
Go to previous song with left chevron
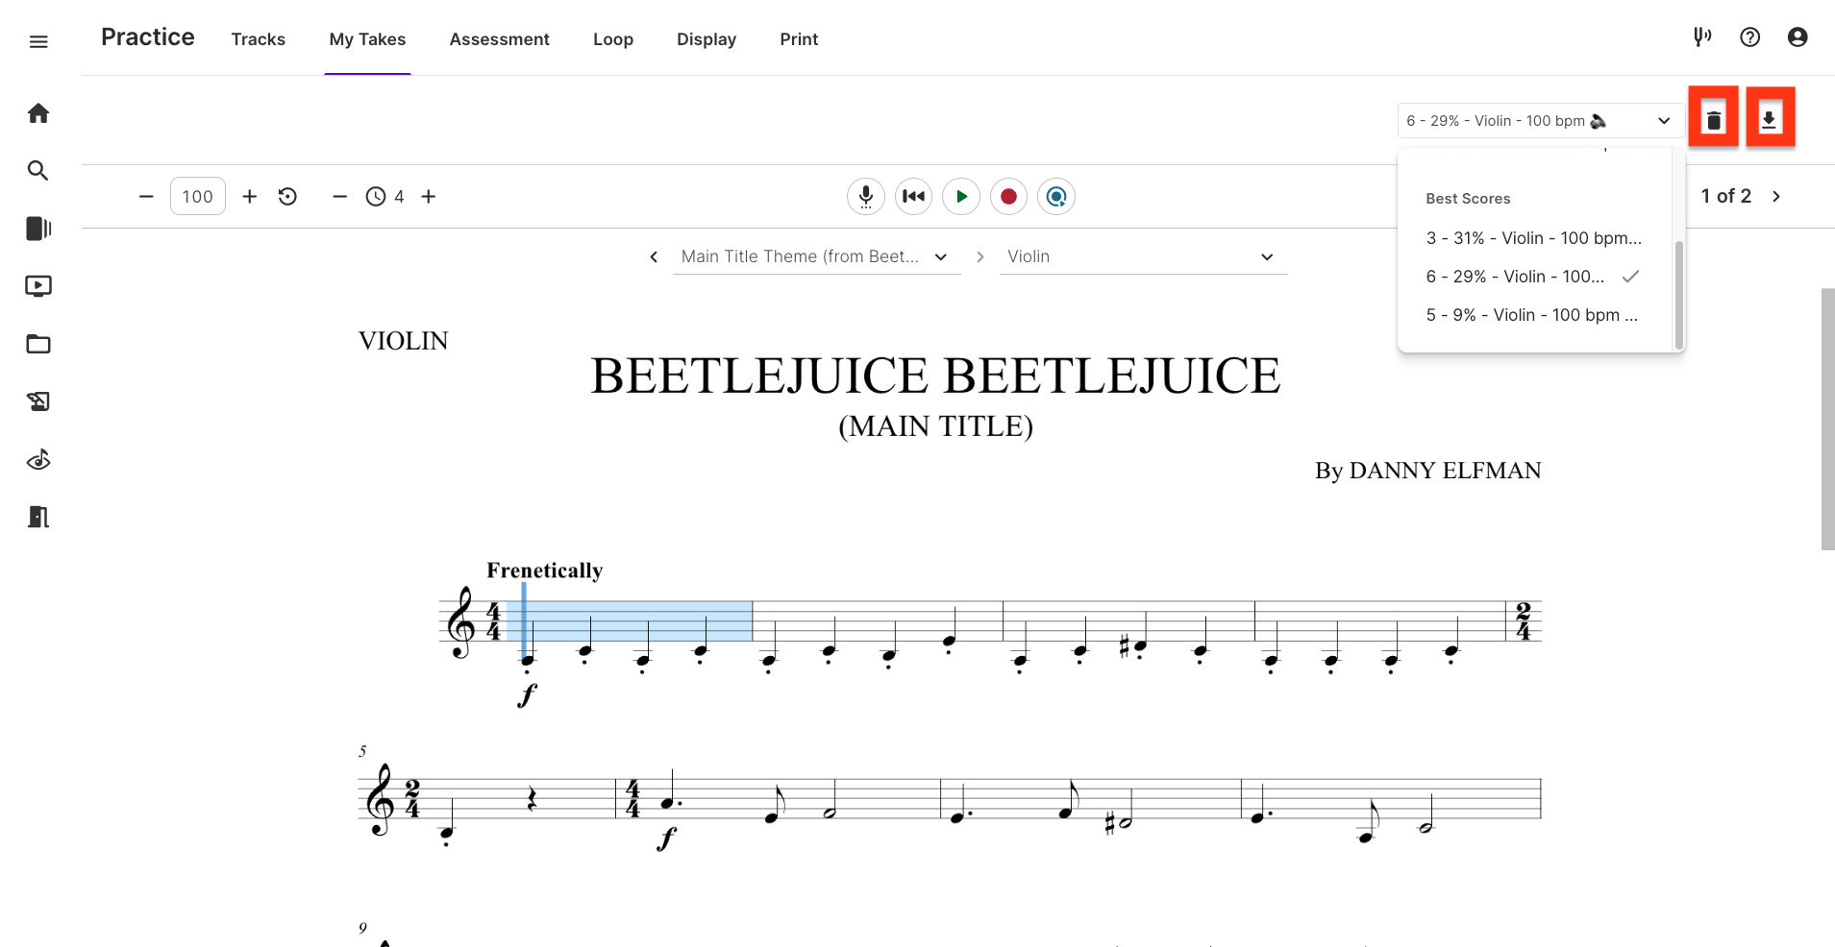654,256
